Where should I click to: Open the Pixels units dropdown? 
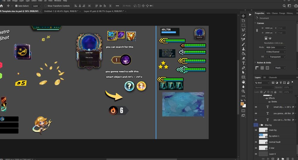coord(280,68)
